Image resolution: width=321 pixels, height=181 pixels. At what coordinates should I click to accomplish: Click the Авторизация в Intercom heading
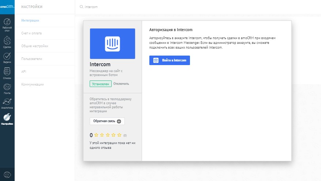[x=171, y=30]
